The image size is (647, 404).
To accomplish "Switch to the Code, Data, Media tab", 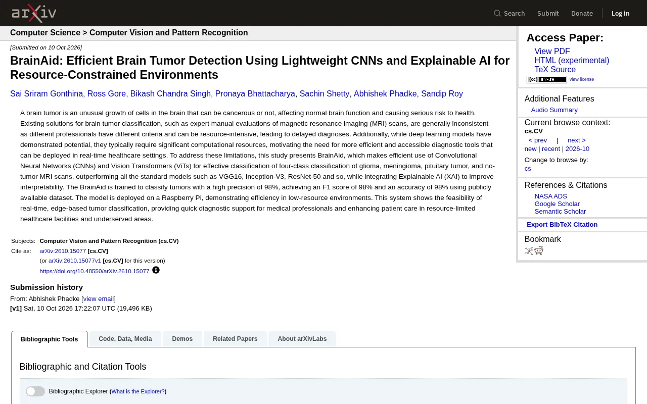I will pyautogui.click(x=125, y=339).
